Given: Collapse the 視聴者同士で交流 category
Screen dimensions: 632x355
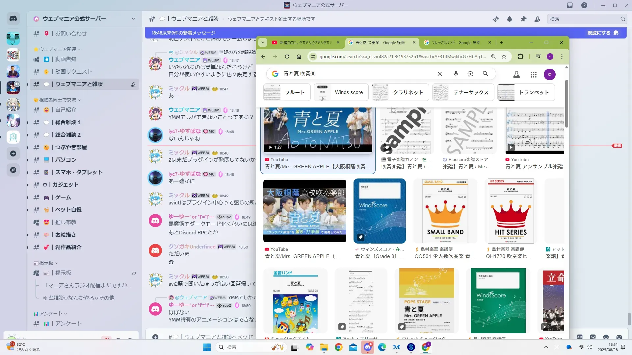Looking at the screenshot, I should (58, 100).
